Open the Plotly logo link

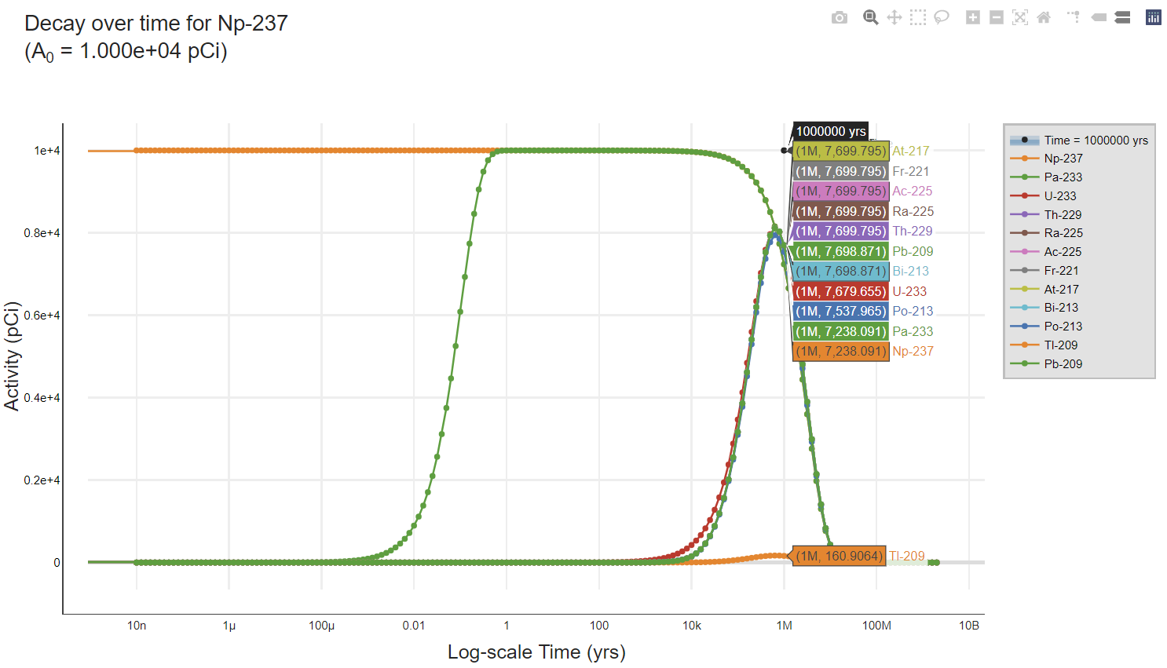[x=1153, y=17]
